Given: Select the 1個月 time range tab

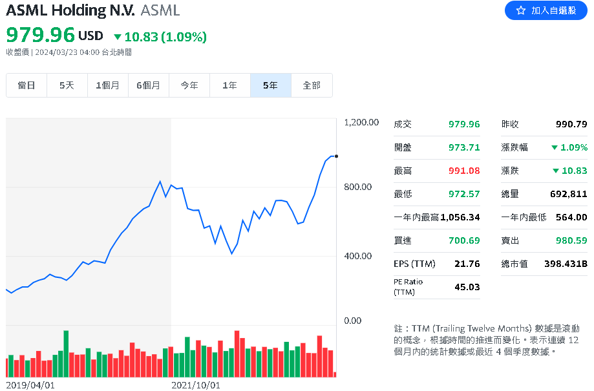Looking at the screenshot, I should point(107,85).
